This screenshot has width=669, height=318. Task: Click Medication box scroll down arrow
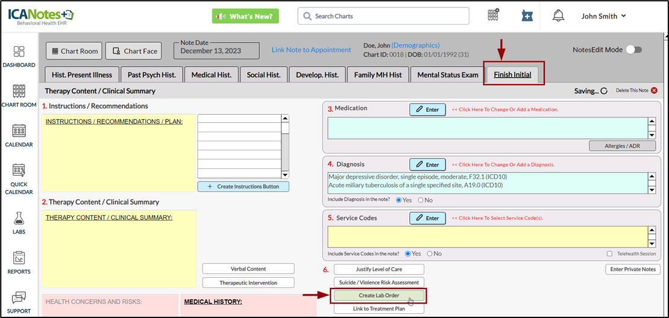(x=652, y=135)
